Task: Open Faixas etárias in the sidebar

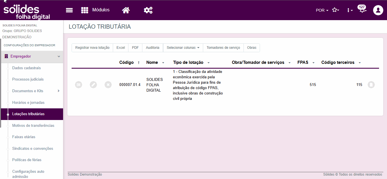Action: [24, 137]
